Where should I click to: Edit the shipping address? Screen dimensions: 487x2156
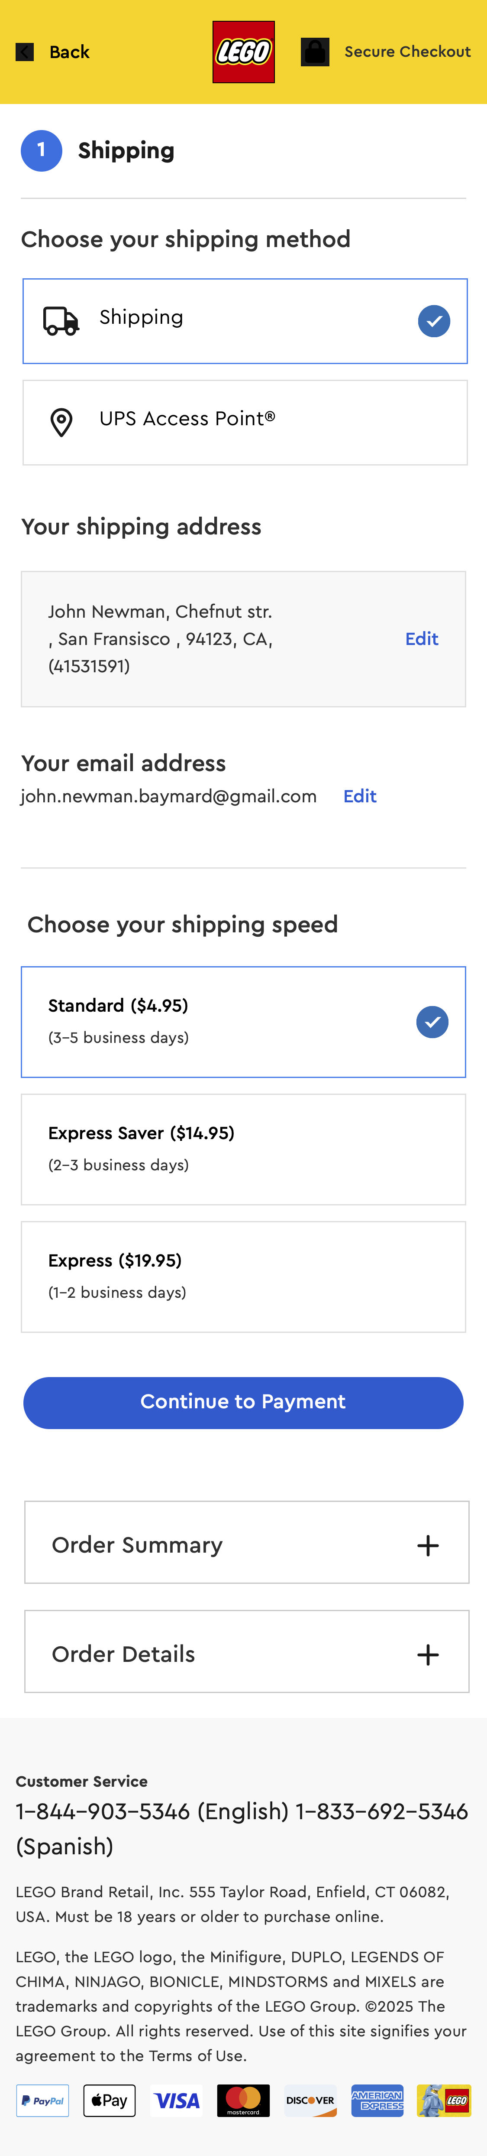421,638
